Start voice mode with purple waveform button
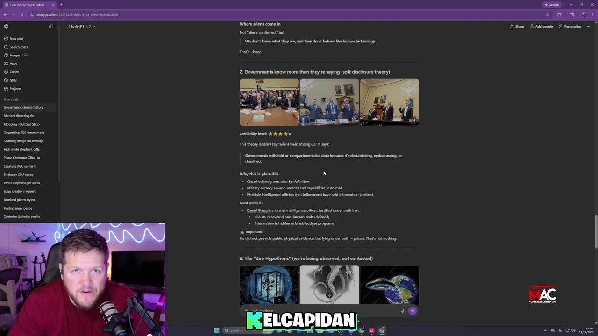This screenshot has height=336, width=598. pos(413,311)
